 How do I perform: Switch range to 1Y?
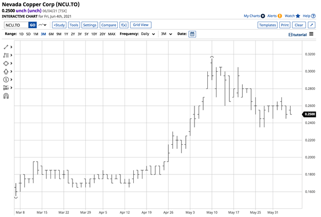[66, 34]
